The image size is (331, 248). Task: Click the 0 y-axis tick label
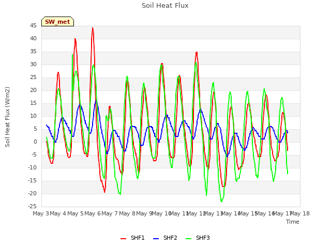tap(35, 142)
